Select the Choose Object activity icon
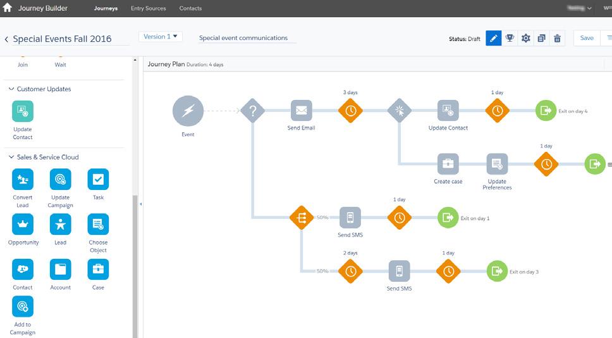 pyautogui.click(x=98, y=224)
